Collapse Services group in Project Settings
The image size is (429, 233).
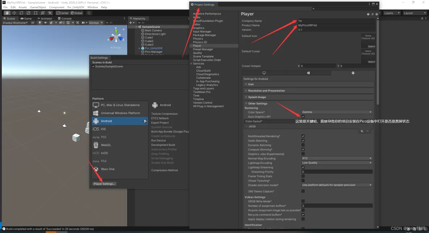191,64
